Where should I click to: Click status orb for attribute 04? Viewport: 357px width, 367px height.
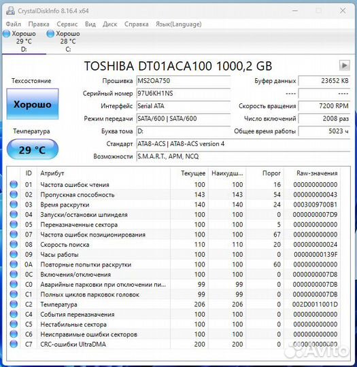click(x=14, y=214)
